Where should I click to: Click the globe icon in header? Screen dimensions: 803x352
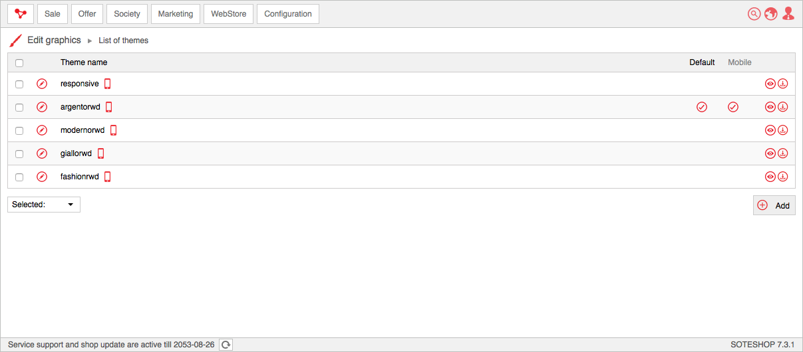(771, 14)
